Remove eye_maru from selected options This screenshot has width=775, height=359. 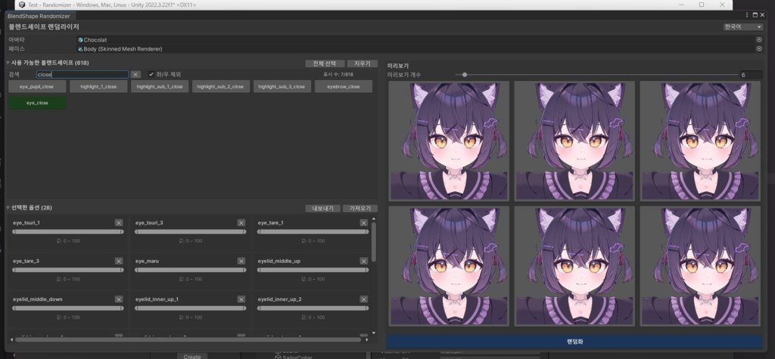click(x=241, y=261)
